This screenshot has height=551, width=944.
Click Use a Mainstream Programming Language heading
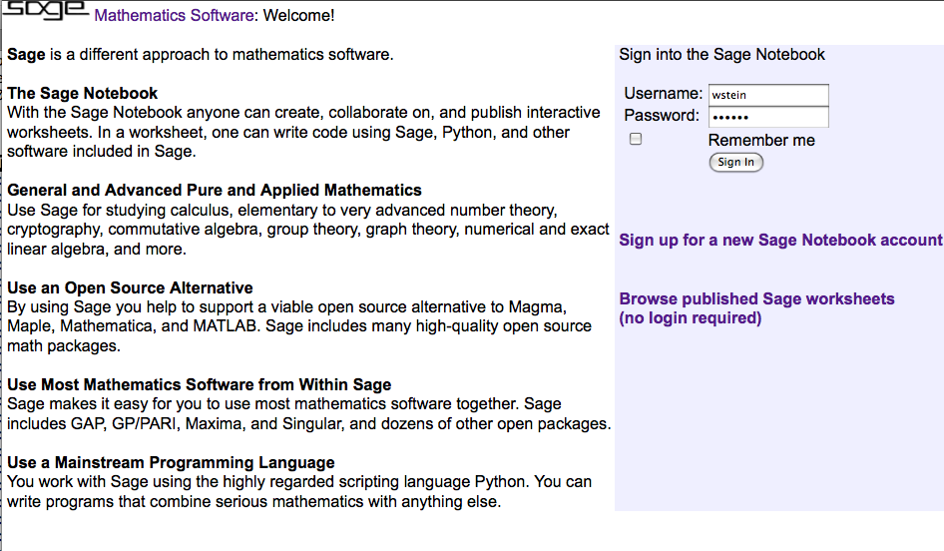tap(171, 463)
